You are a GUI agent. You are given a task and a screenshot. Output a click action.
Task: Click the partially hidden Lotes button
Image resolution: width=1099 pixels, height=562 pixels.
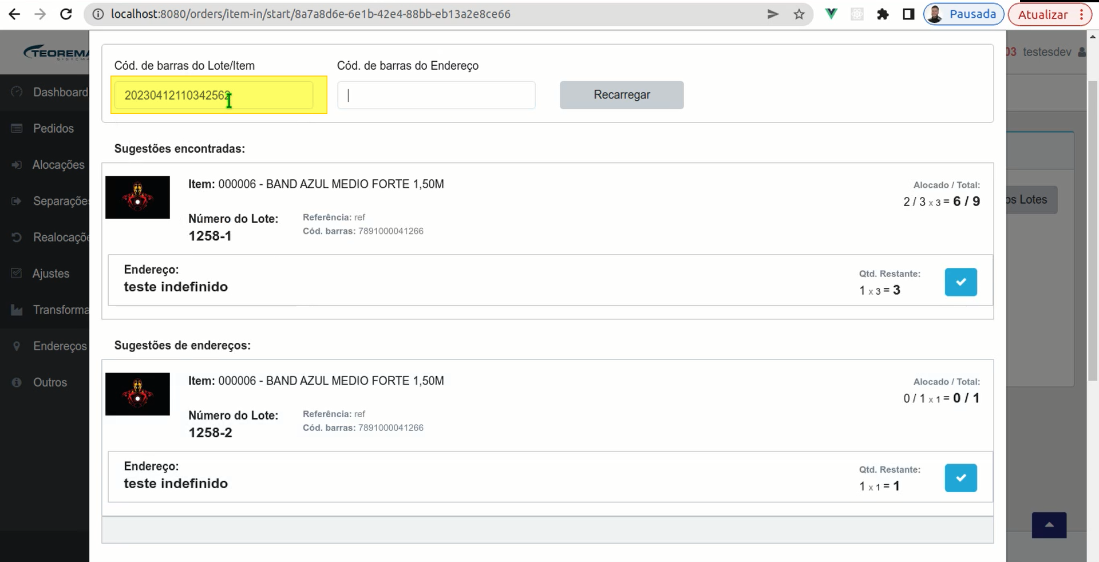(1031, 200)
